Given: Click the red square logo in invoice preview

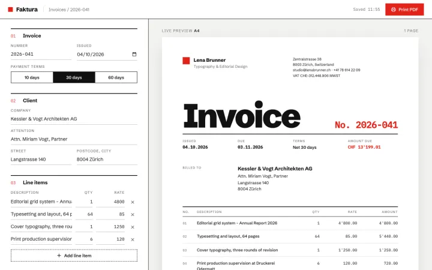Looking at the screenshot, I should [186, 61].
